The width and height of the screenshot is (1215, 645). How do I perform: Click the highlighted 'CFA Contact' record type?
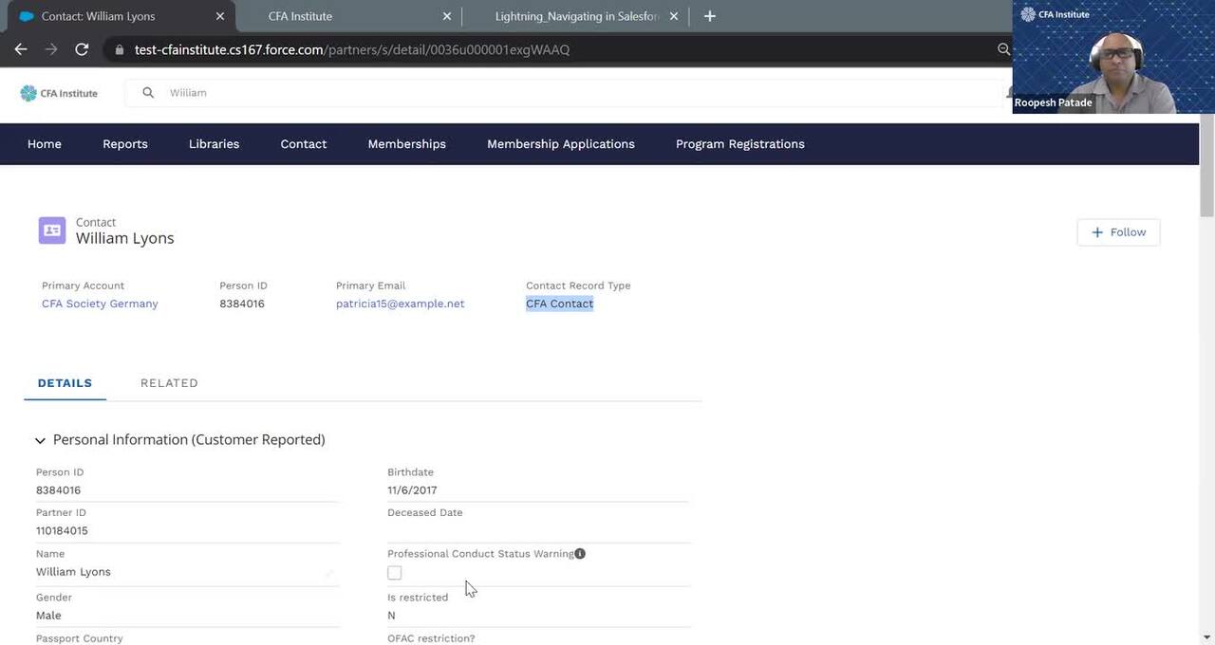pos(560,304)
